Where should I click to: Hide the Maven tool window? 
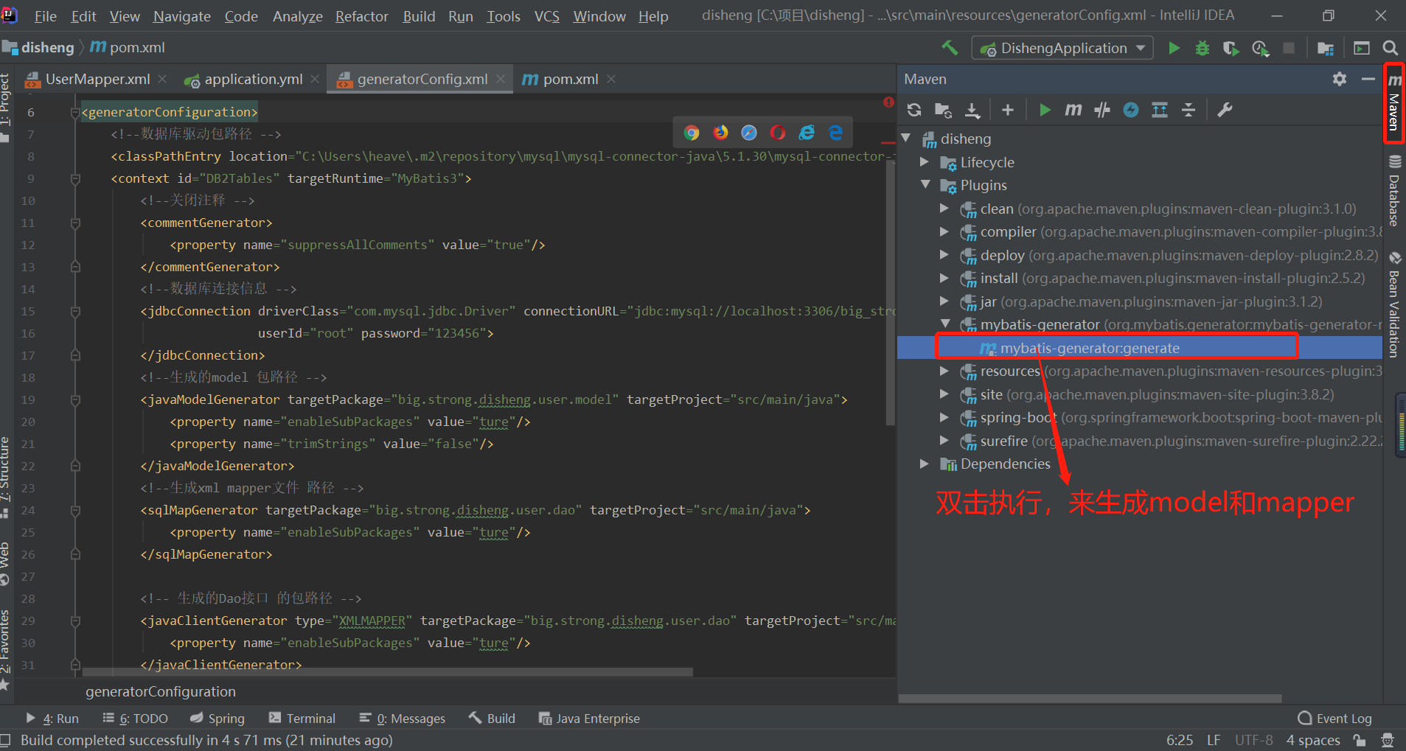click(x=1368, y=79)
